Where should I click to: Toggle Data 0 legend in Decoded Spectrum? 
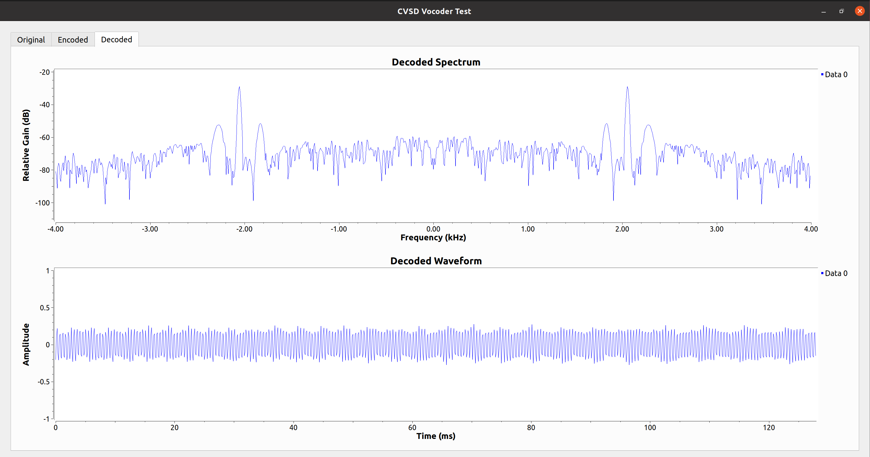point(836,75)
